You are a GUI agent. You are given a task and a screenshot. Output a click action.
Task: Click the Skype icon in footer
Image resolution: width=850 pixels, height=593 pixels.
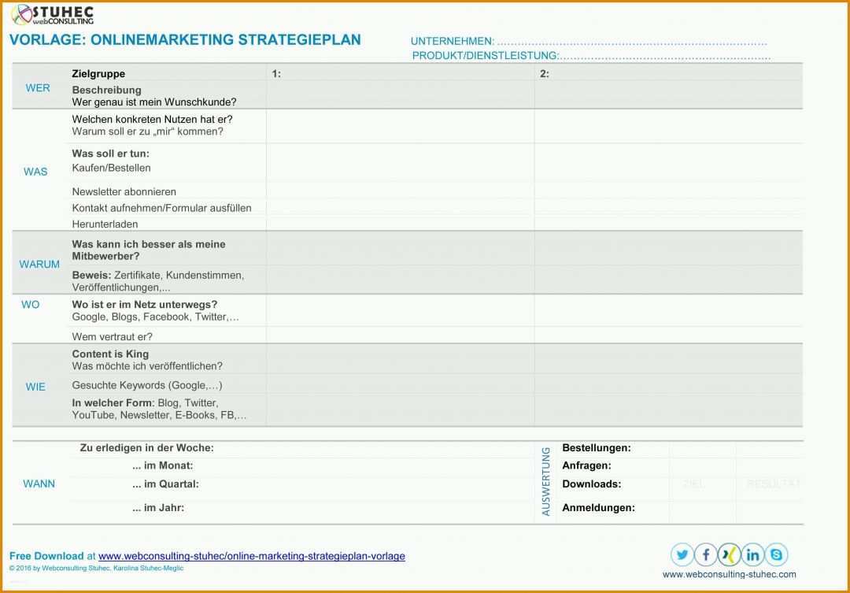click(x=776, y=554)
